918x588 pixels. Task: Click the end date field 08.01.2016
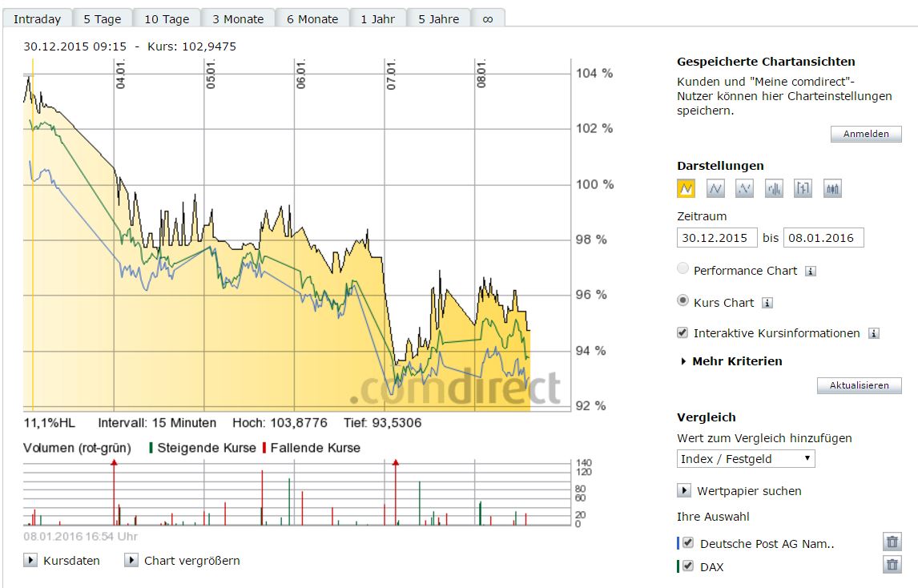(x=823, y=238)
